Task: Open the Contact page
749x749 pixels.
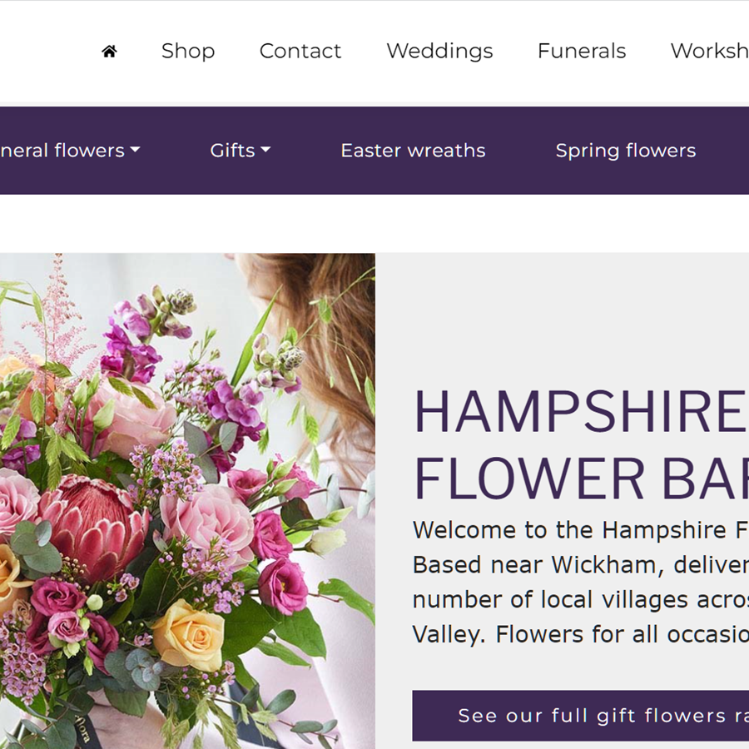Action: (300, 51)
